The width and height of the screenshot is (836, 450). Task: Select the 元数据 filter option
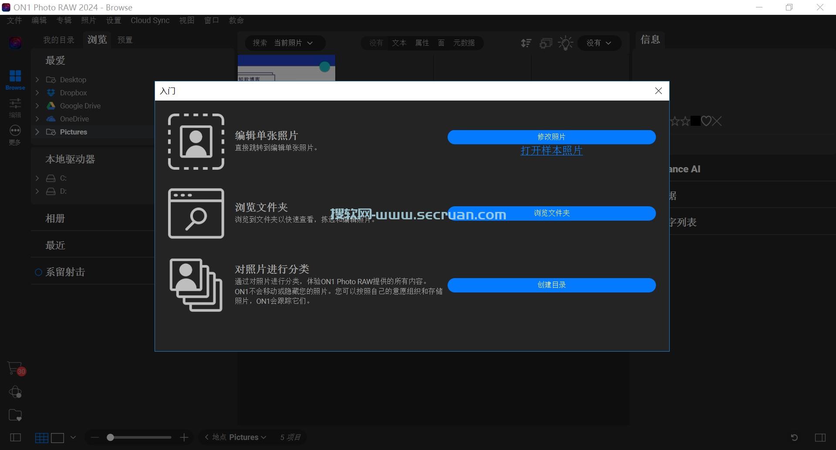(x=464, y=43)
